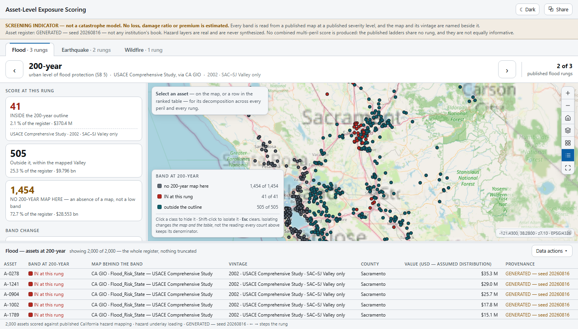Screen dimensions: 578x329
Task: Go to previous flood rung
Action: click(14, 70)
